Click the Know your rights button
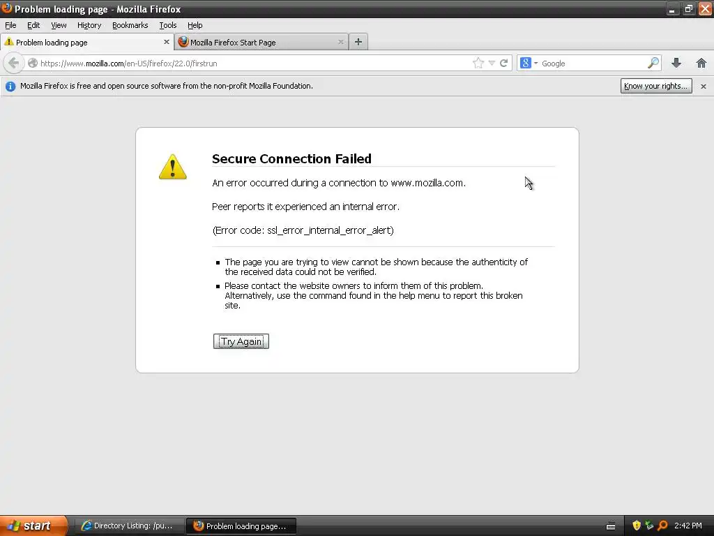The height and width of the screenshot is (536, 714). (655, 86)
